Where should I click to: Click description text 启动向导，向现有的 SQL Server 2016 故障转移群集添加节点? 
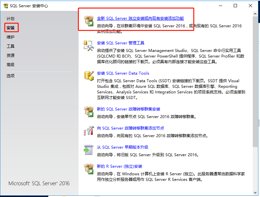(x=153, y=136)
